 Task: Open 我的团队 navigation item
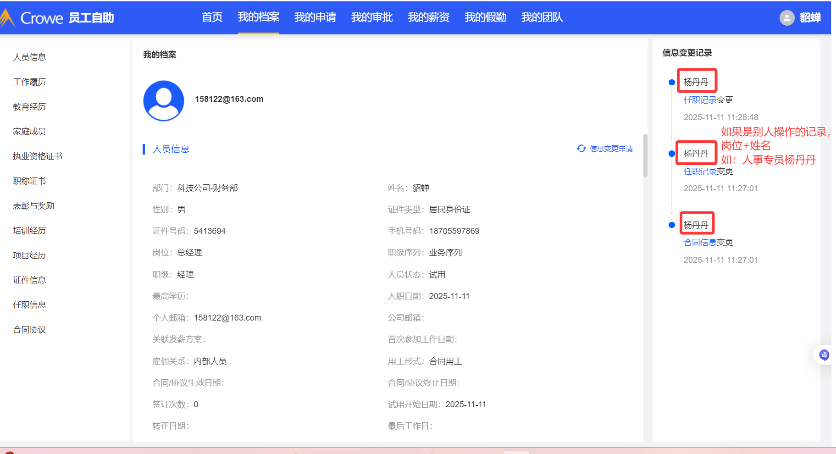542,17
